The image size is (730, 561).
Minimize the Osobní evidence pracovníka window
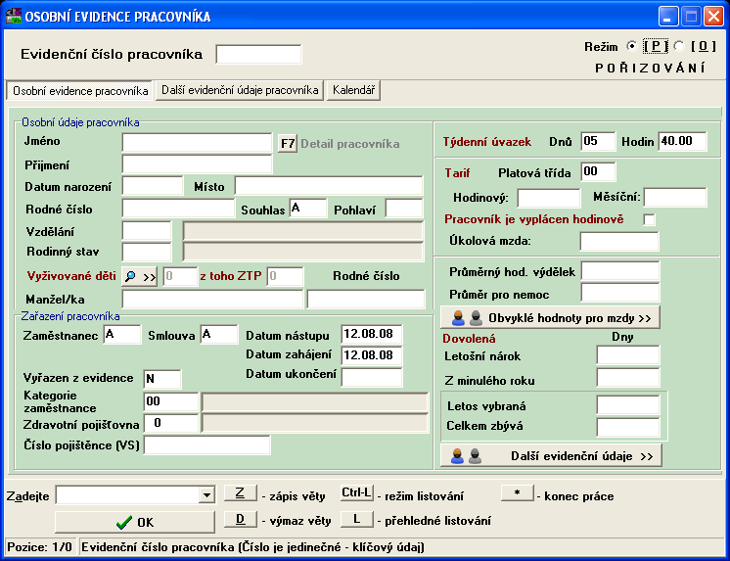(x=668, y=17)
